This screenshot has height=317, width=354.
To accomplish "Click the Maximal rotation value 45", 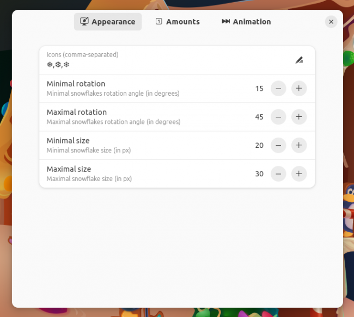I will tap(259, 117).
